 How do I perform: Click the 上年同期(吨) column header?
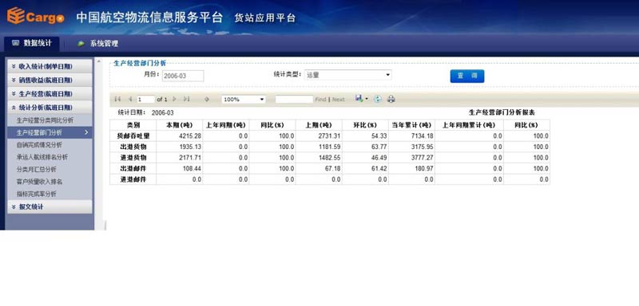[226, 125]
